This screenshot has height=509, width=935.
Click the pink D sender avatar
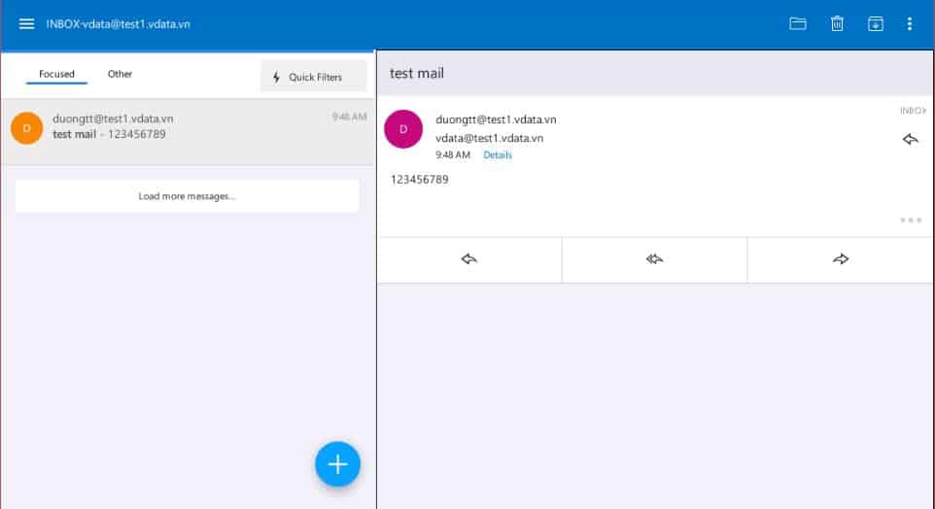point(403,129)
